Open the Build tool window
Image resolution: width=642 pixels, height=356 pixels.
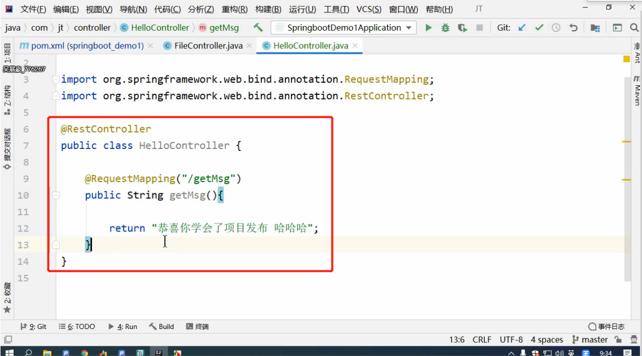pyautogui.click(x=161, y=326)
